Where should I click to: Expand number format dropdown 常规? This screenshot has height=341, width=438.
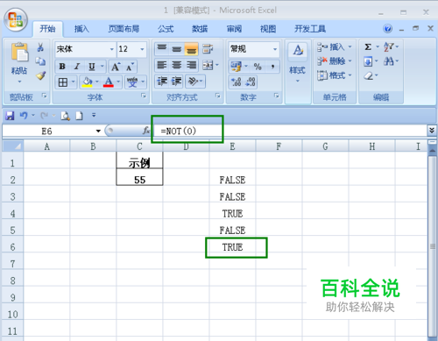point(275,49)
